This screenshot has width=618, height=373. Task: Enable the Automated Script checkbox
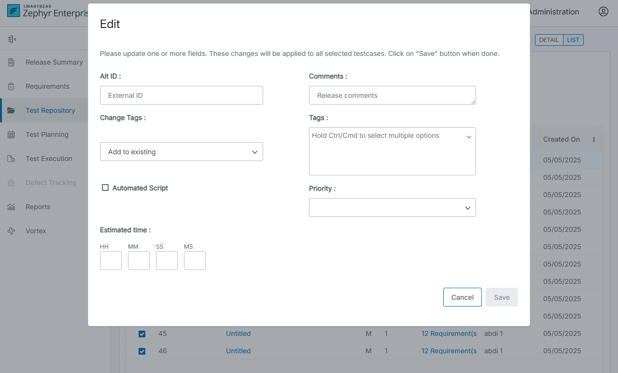105,187
